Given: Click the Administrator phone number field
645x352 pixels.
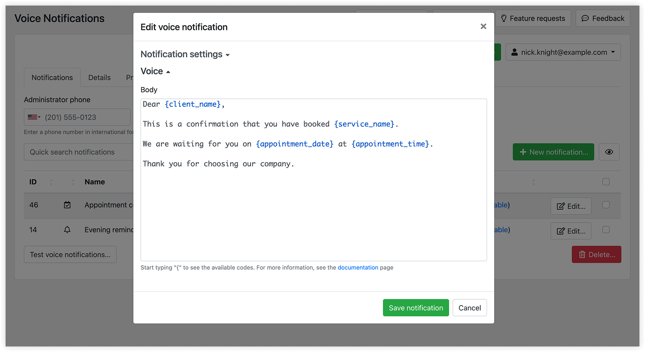Looking at the screenshot, I should [x=77, y=117].
